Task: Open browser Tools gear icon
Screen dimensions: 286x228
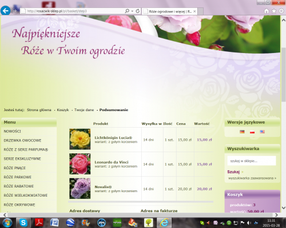Action: (281, 11)
